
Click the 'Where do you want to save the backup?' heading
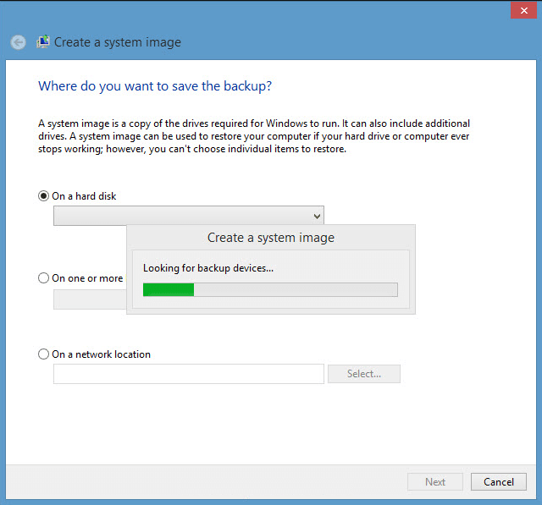point(155,86)
